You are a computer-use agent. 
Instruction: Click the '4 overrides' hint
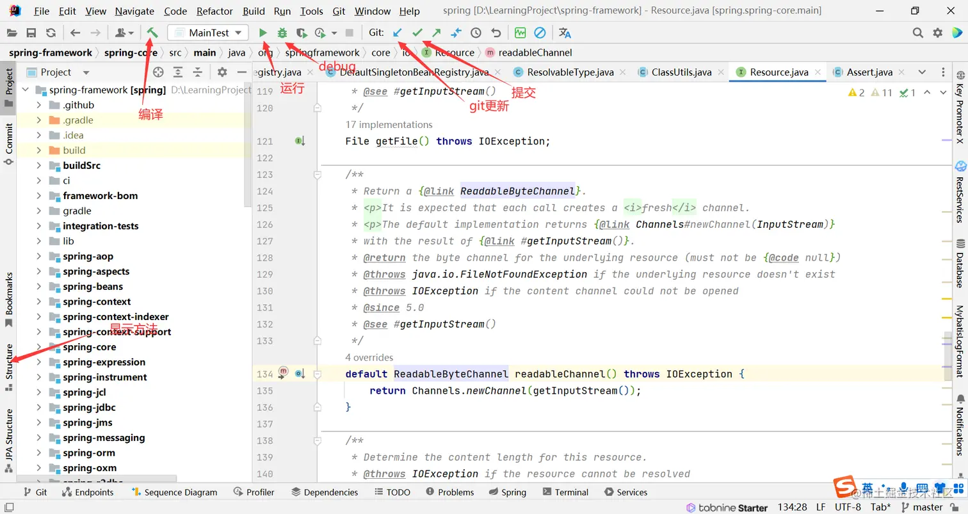tap(369, 357)
